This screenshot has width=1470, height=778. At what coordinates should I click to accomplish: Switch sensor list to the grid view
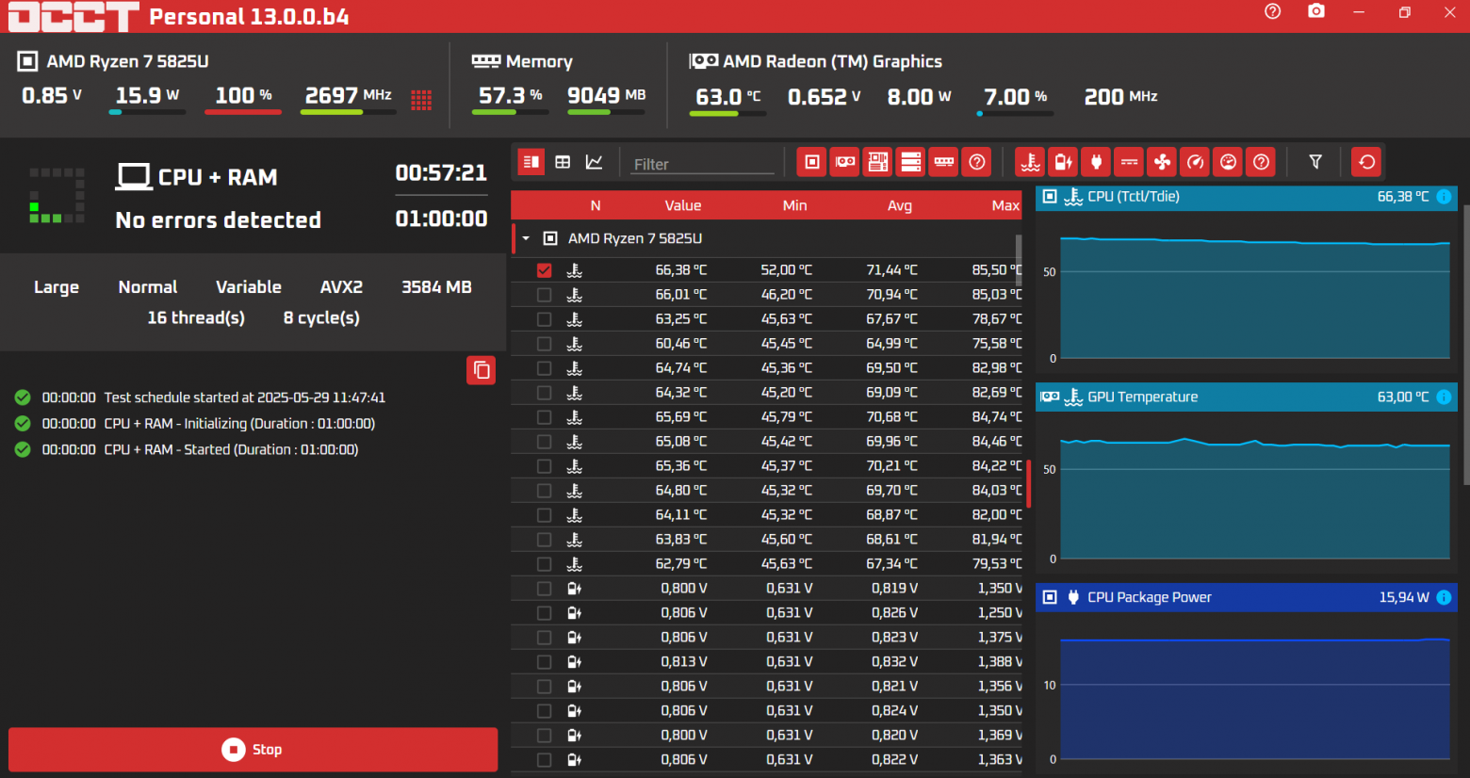point(563,162)
